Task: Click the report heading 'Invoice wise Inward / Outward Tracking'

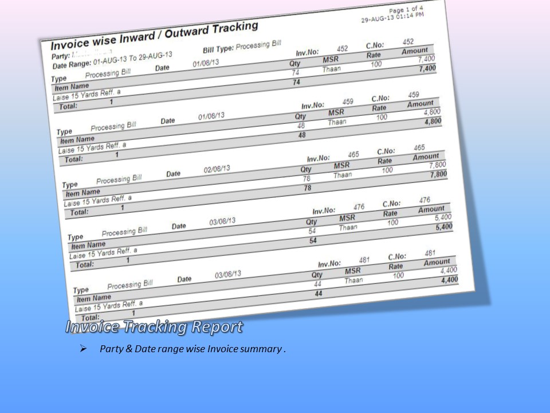Action: coord(155,36)
